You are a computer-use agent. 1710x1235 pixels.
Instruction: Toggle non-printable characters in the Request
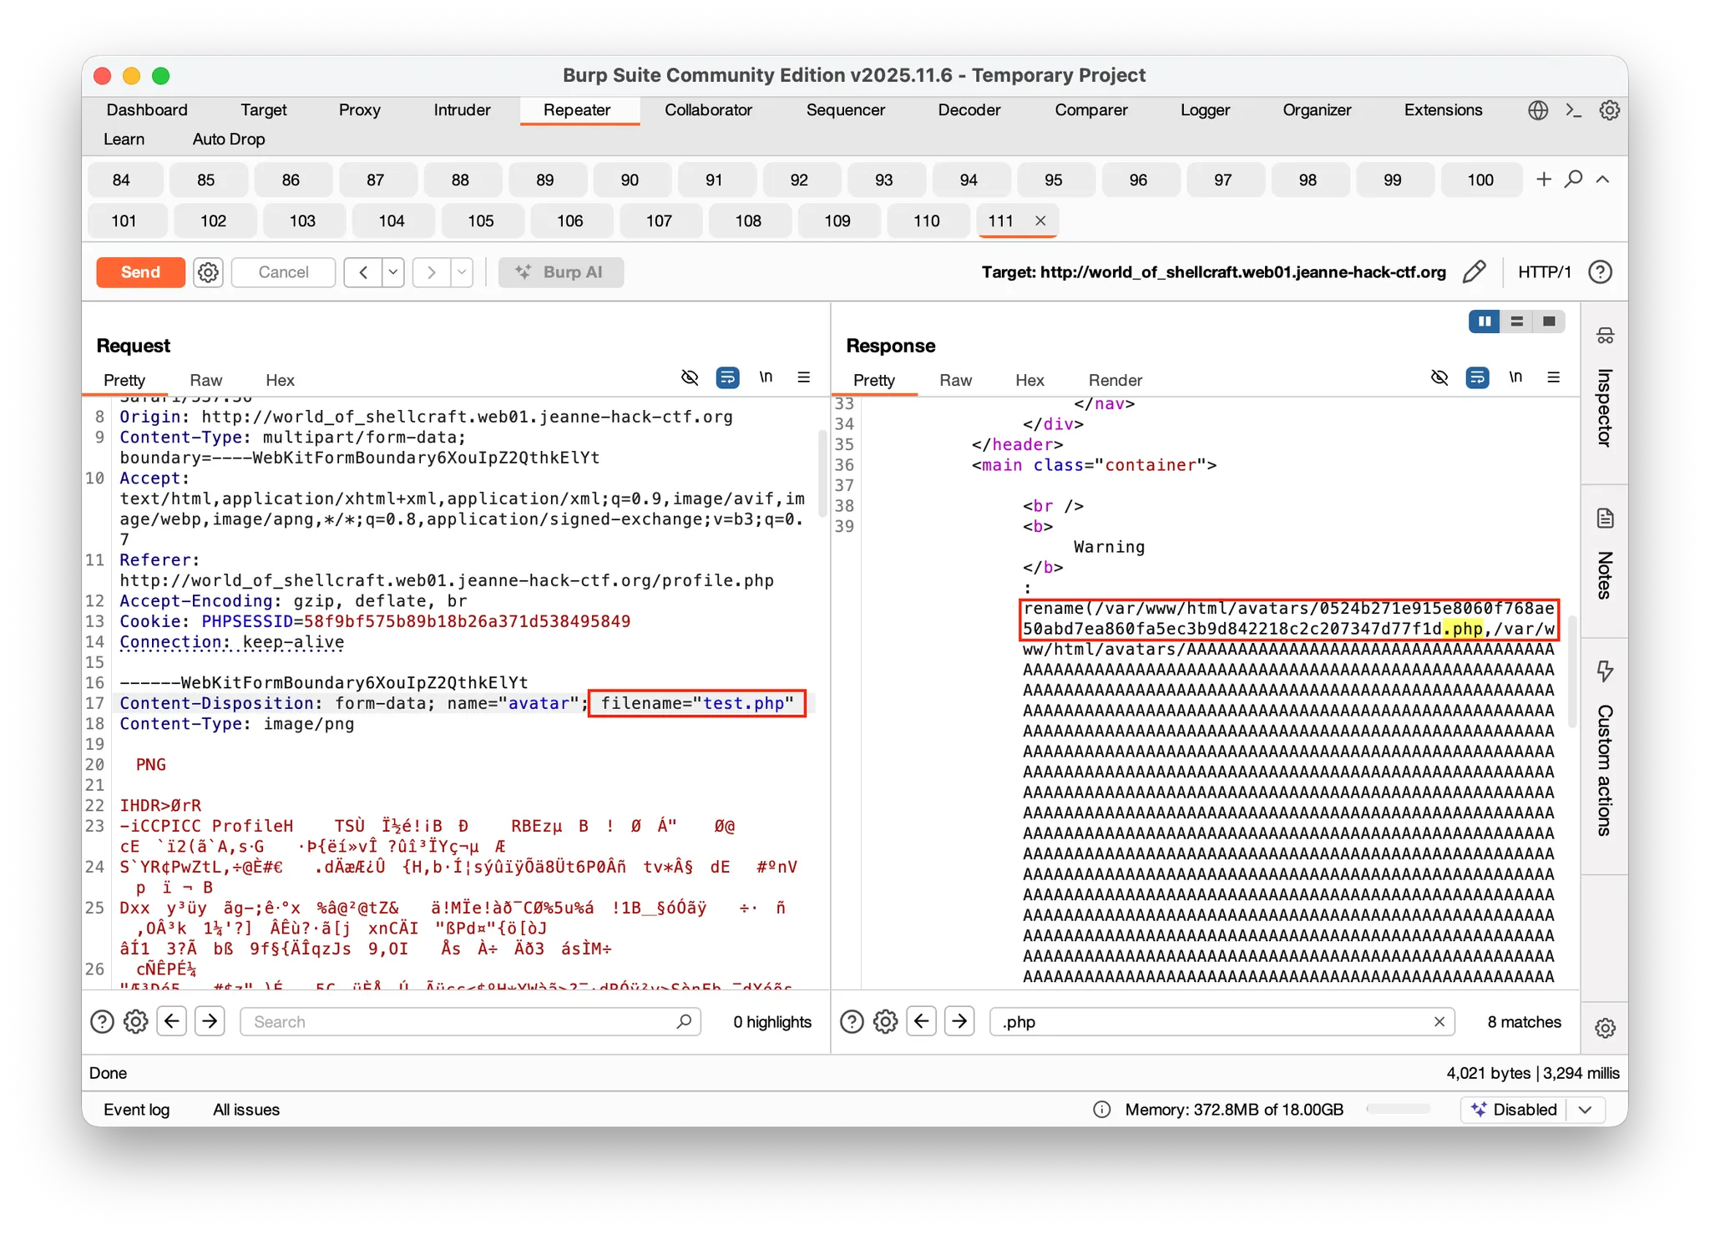point(766,377)
